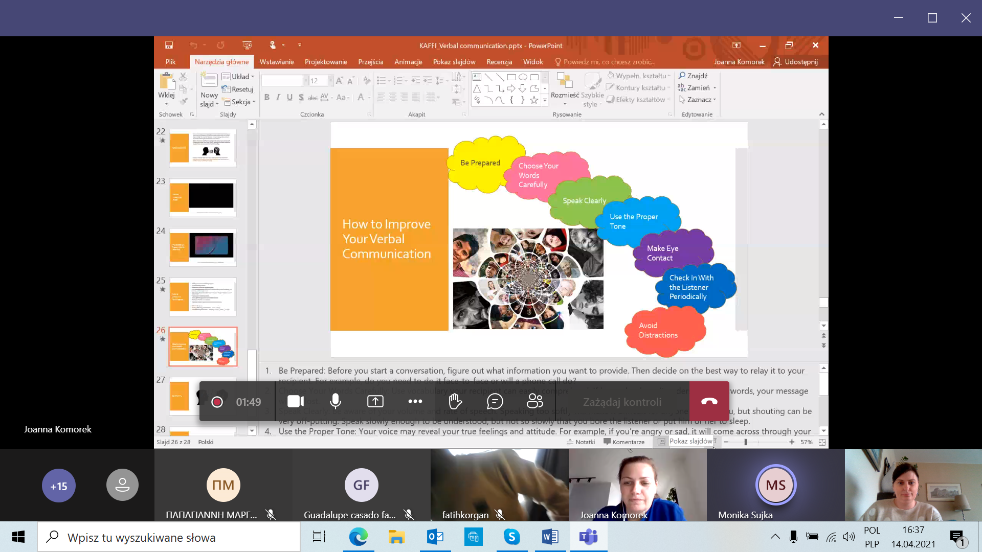Open the Widok tab
The height and width of the screenshot is (552, 982).
click(x=533, y=62)
